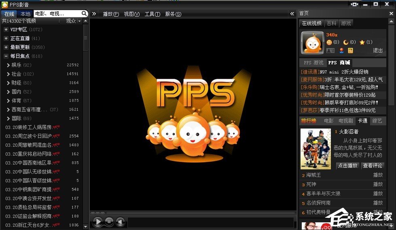Expand the VIP专区 category
Image resolution: width=396 pixels, height=230 pixels.
coord(6,30)
